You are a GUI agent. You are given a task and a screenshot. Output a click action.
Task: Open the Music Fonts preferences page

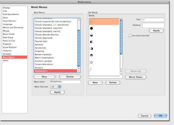tap(8, 34)
